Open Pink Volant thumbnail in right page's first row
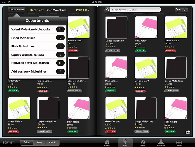This screenshot has width=195, height=147. tap(146, 27)
